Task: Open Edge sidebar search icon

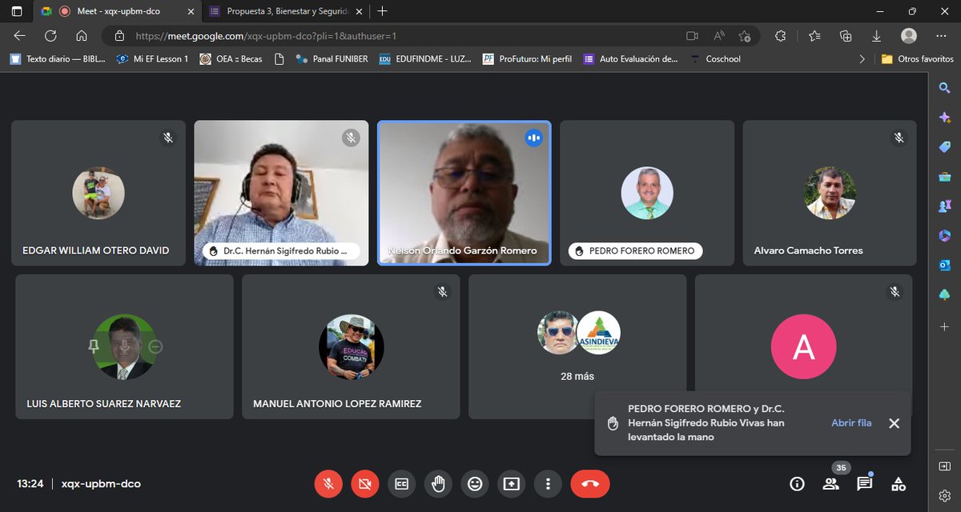Action: (945, 88)
